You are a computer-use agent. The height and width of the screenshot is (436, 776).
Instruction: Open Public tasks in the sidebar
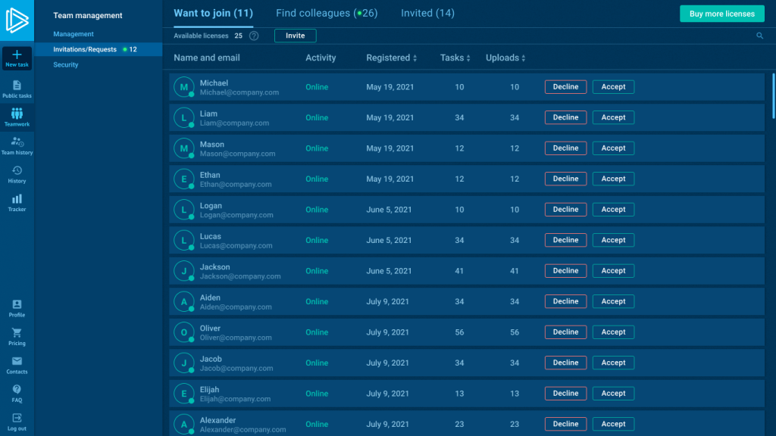(x=17, y=86)
